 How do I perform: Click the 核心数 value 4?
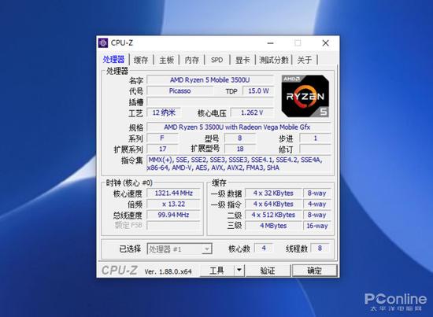click(264, 248)
